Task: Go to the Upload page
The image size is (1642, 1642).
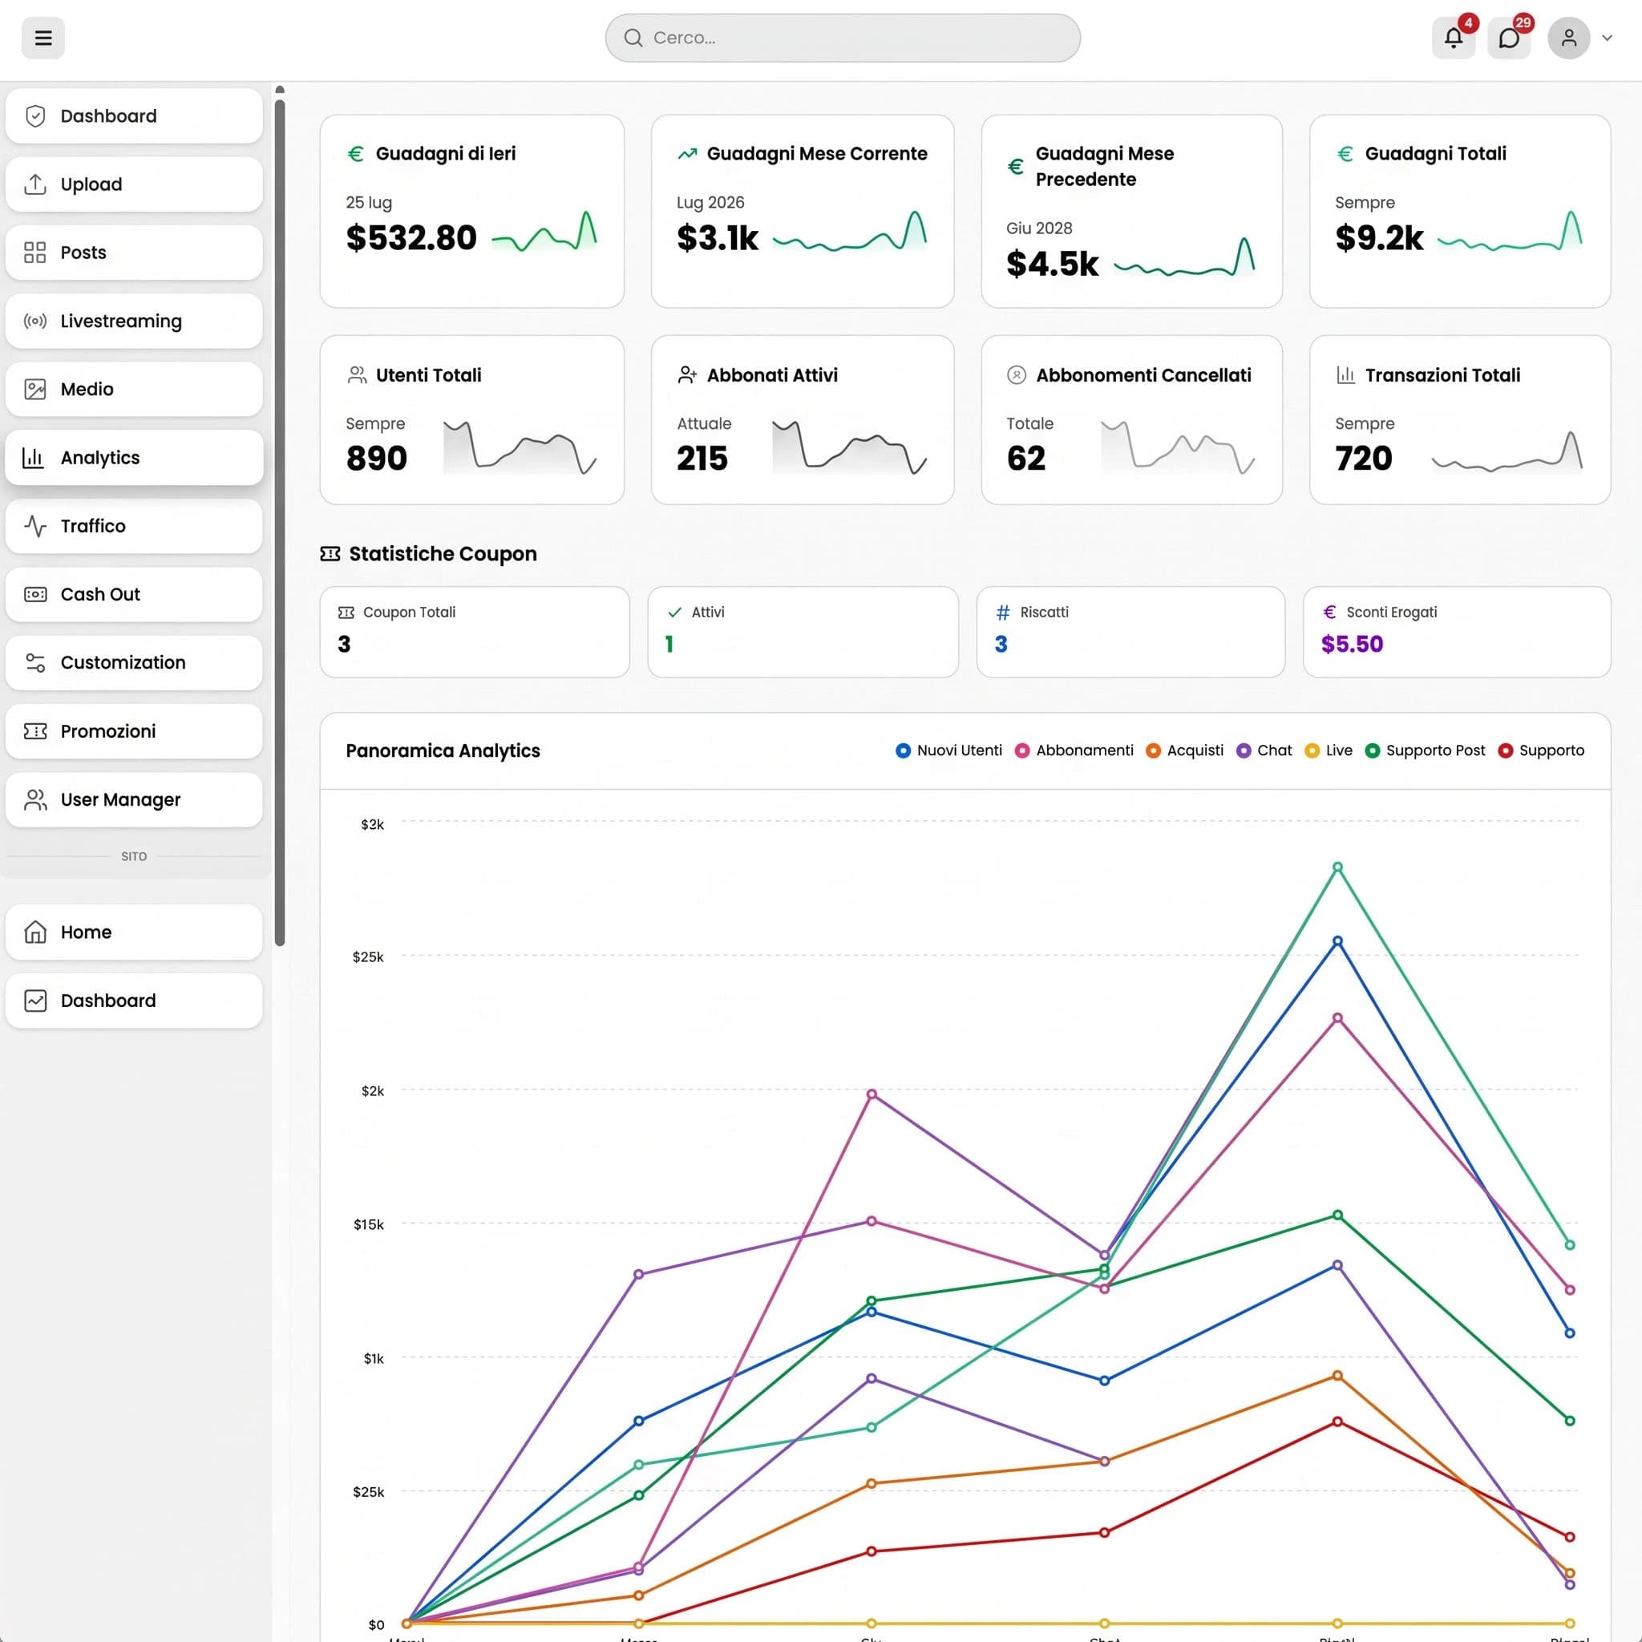Action: pos(133,184)
